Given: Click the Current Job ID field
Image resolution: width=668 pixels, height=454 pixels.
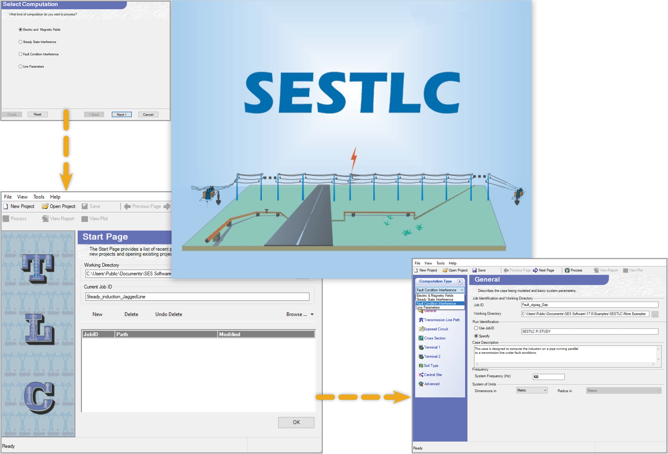Looking at the screenshot, I should [197, 297].
